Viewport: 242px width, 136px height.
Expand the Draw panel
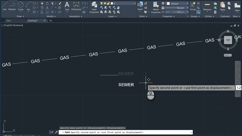click(x=20, y=16)
